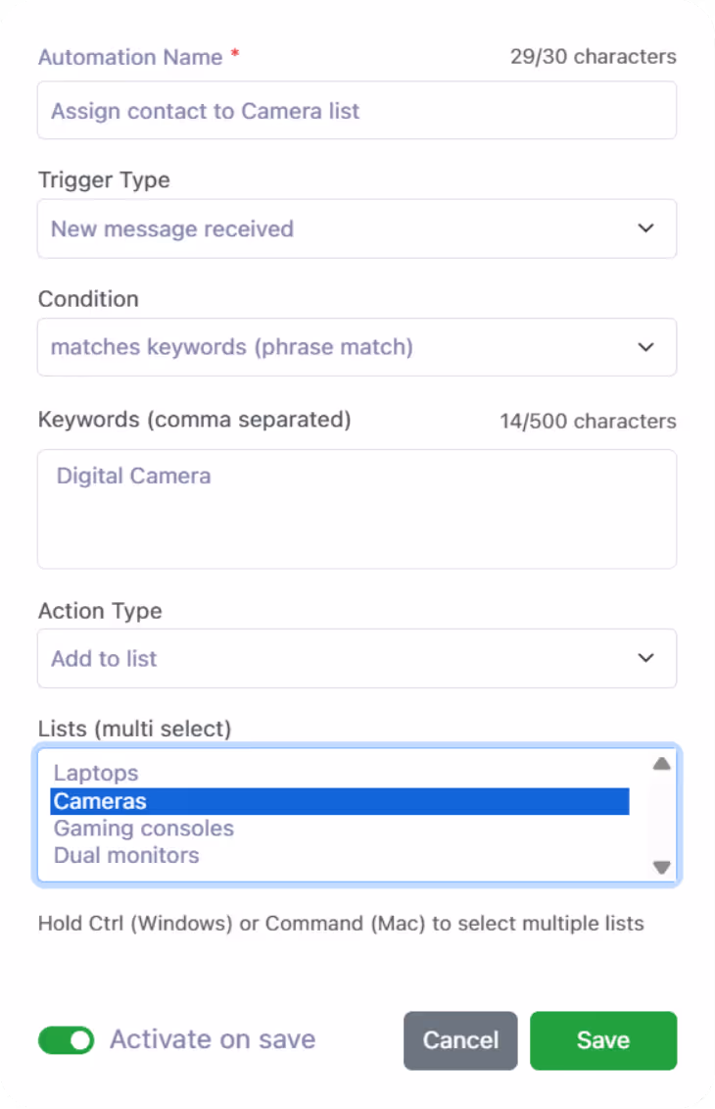Click the Action Type dropdown chevron
The width and height of the screenshot is (715, 1109).
[x=646, y=659]
